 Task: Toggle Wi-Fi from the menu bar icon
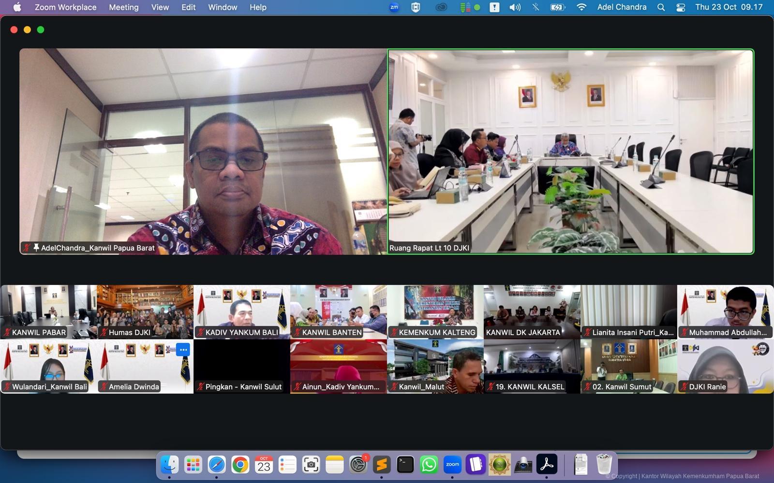[x=581, y=7]
